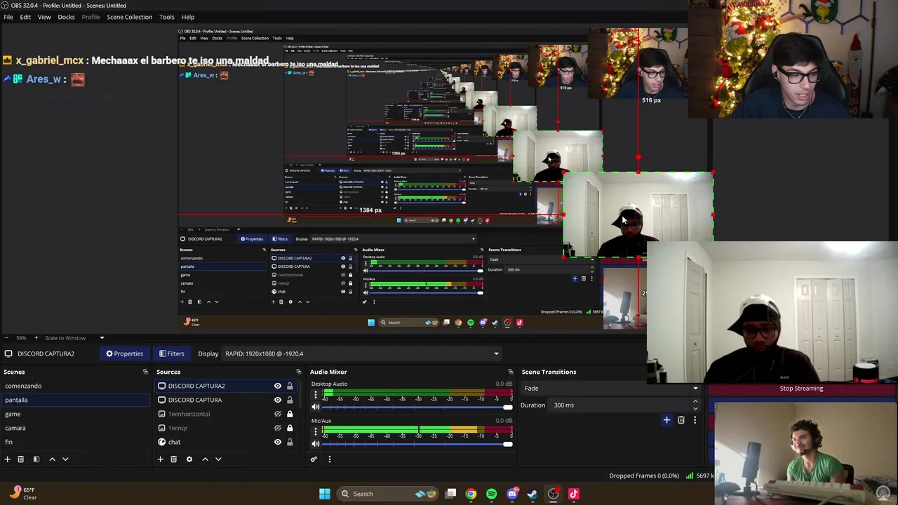Unlock the 1winhorizontal source
The height and width of the screenshot is (505, 898).
(x=289, y=414)
